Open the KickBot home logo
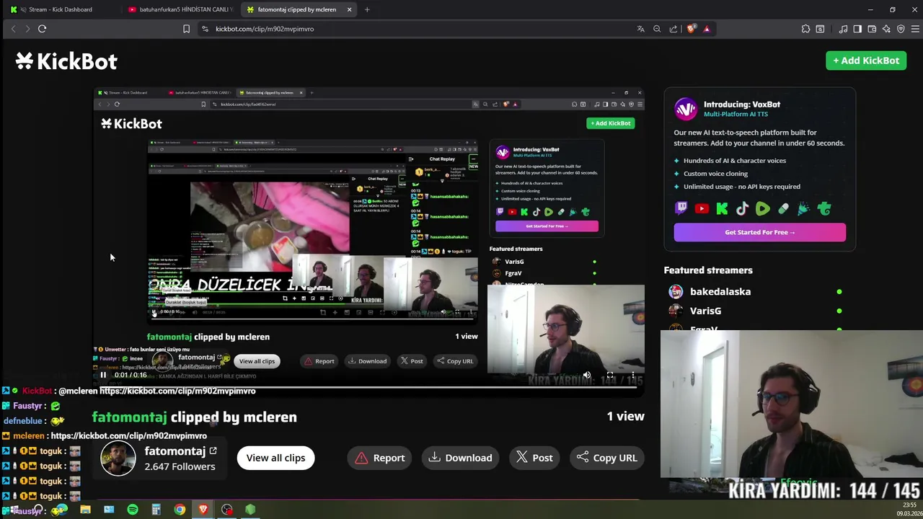923x519 pixels. coord(66,61)
